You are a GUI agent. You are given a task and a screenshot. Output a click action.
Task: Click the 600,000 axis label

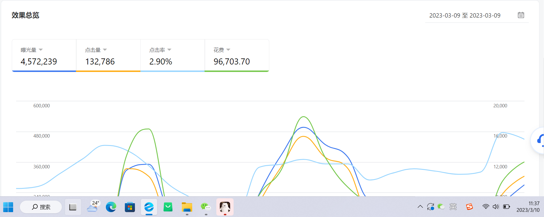pos(41,106)
